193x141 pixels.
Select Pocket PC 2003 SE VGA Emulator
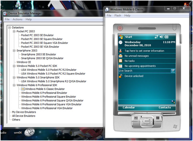(x=40, y=47)
